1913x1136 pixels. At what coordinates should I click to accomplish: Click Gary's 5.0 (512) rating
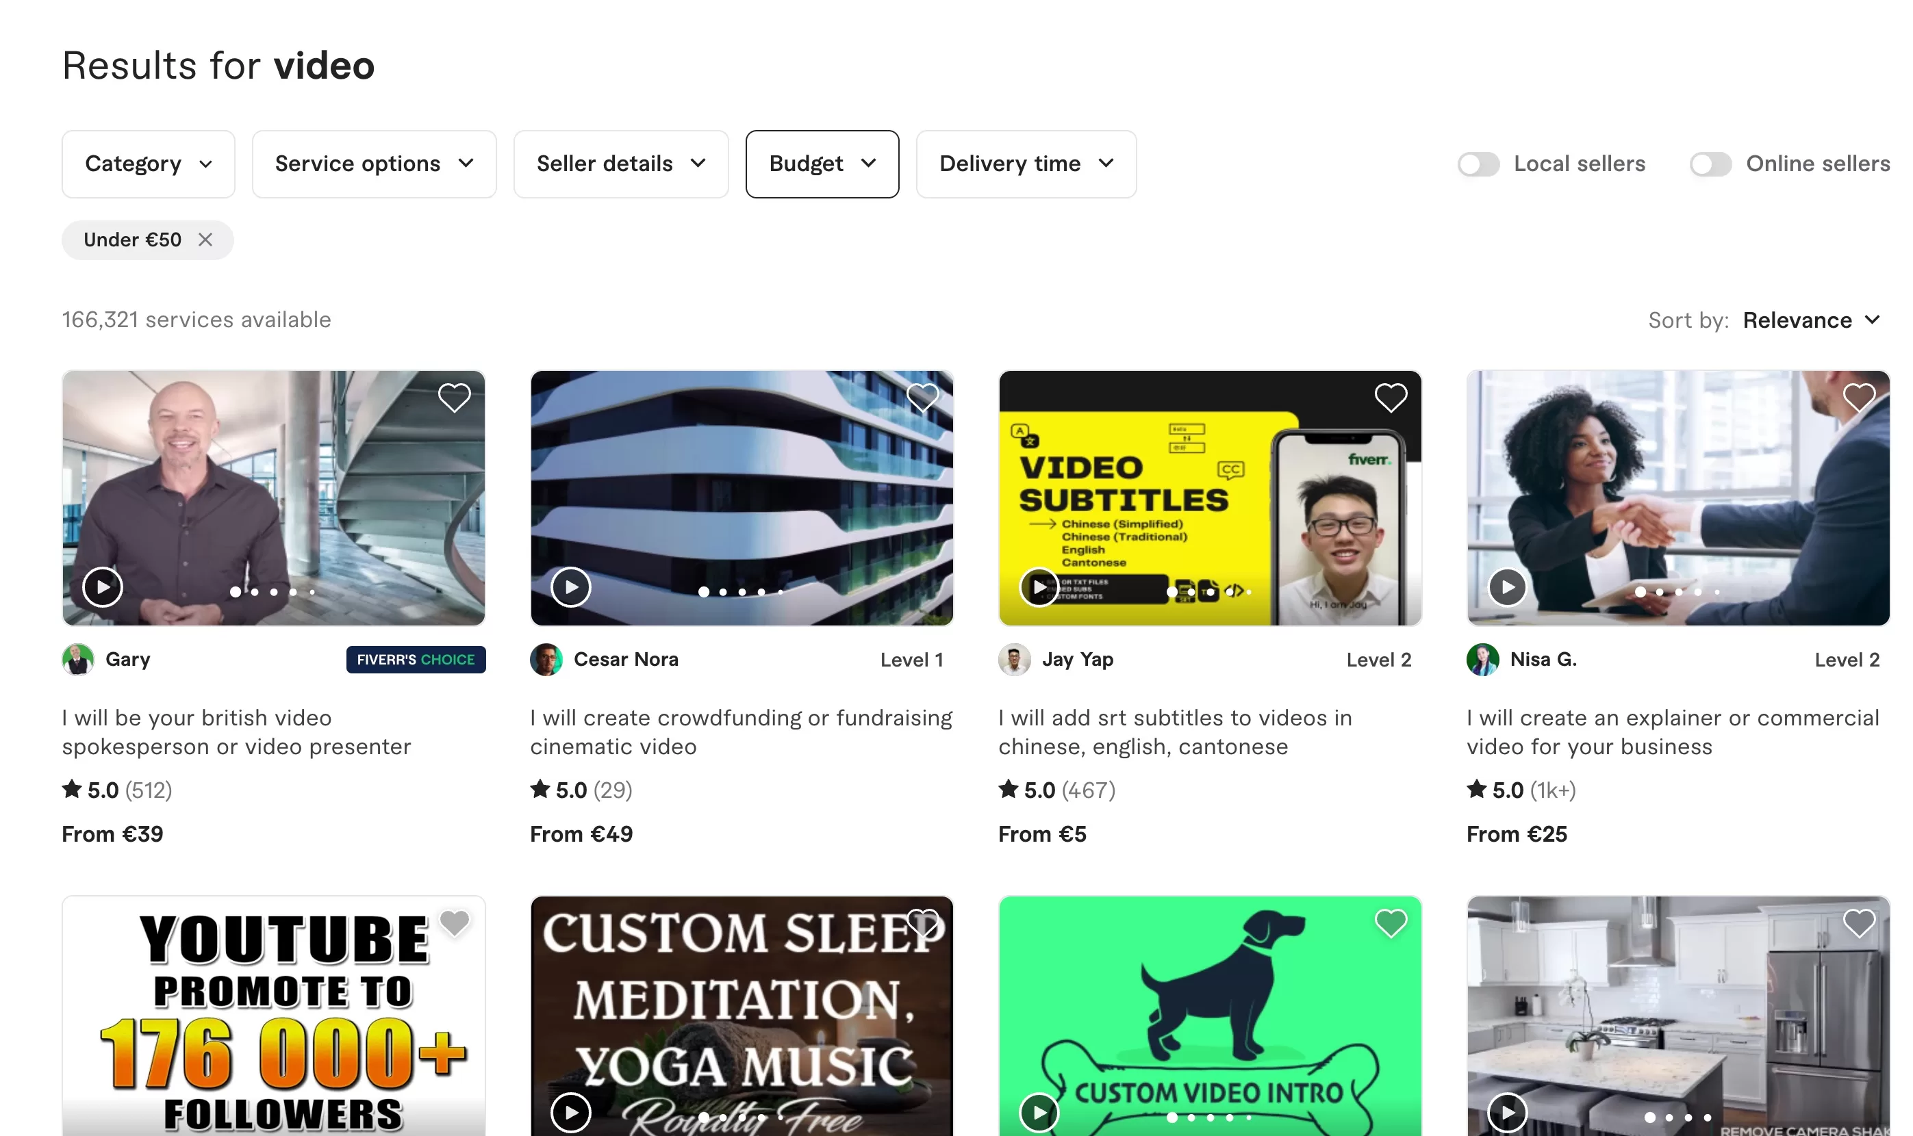pyautogui.click(x=117, y=790)
